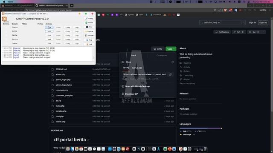
Task: Copy the clone URL with the copy icon
Action: 170,74
